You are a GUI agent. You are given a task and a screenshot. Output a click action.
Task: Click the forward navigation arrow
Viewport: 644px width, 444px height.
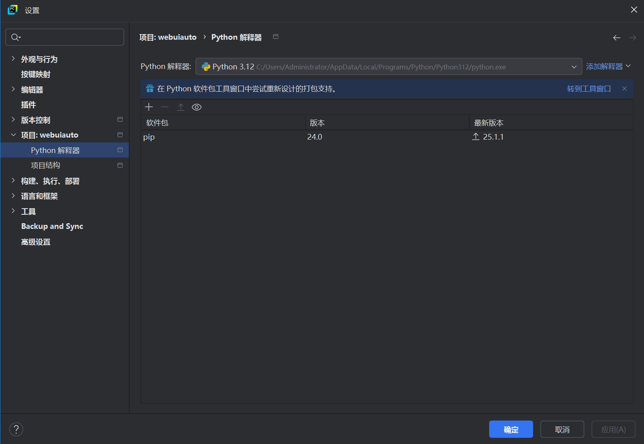pos(632,38)
